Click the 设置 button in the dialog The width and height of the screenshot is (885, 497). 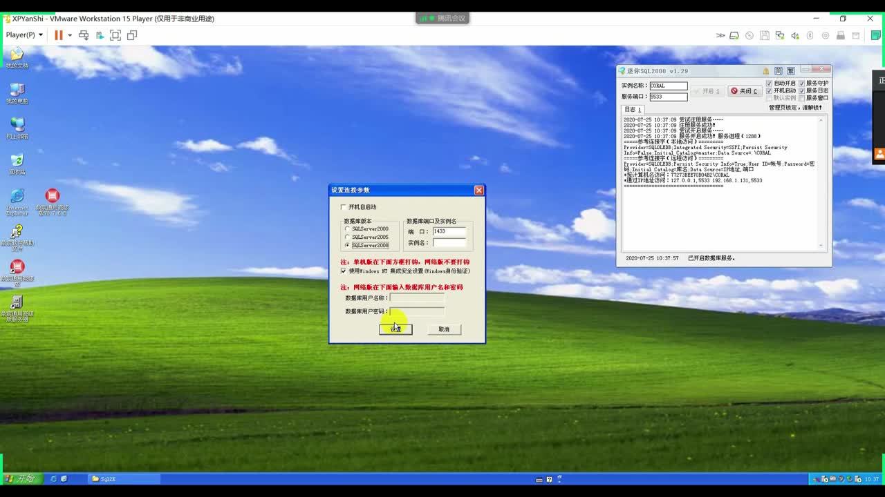[x=395, y=329]
